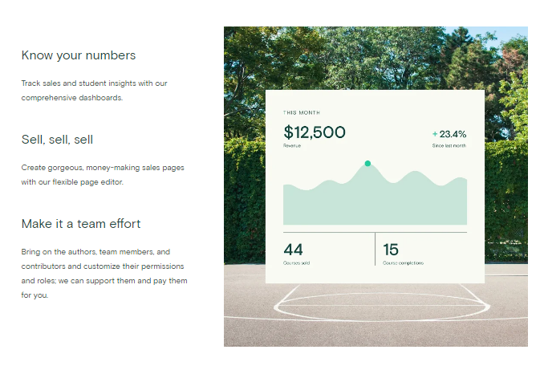The height and width of the screenshot is (370, 540).
Task: Click the small "Revenue" label under the amount
Action: tap(292, 145)
